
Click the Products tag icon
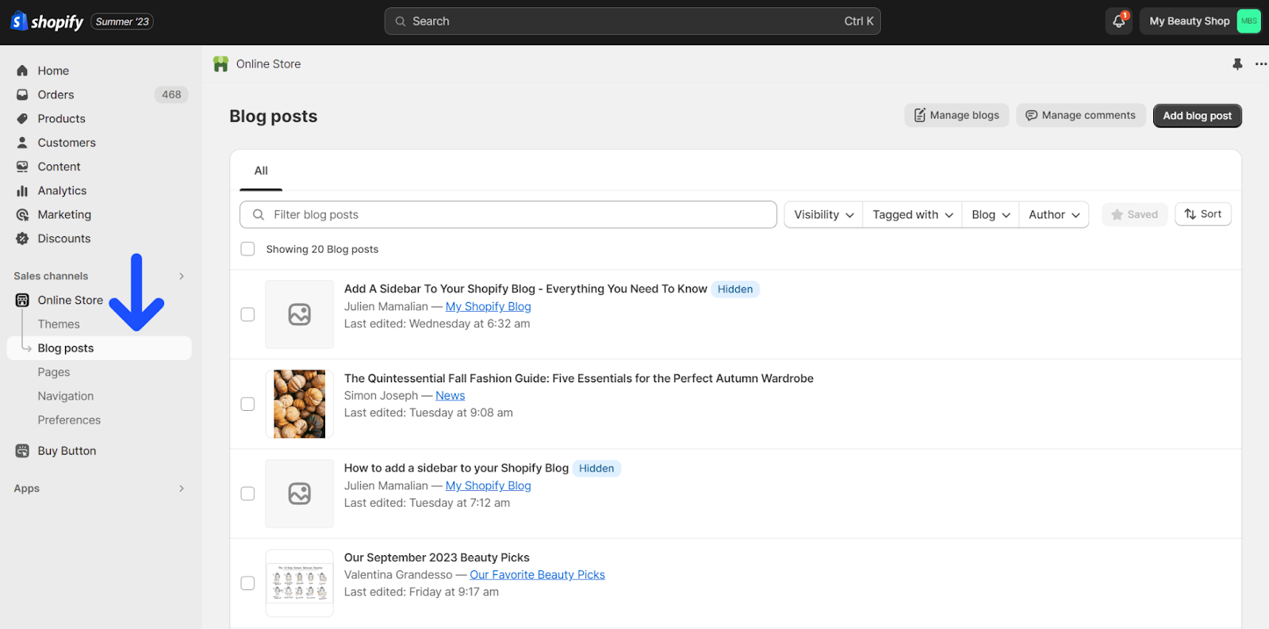pos(22,118)
